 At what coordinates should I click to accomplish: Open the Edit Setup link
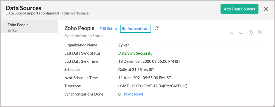tap(108, 29)
